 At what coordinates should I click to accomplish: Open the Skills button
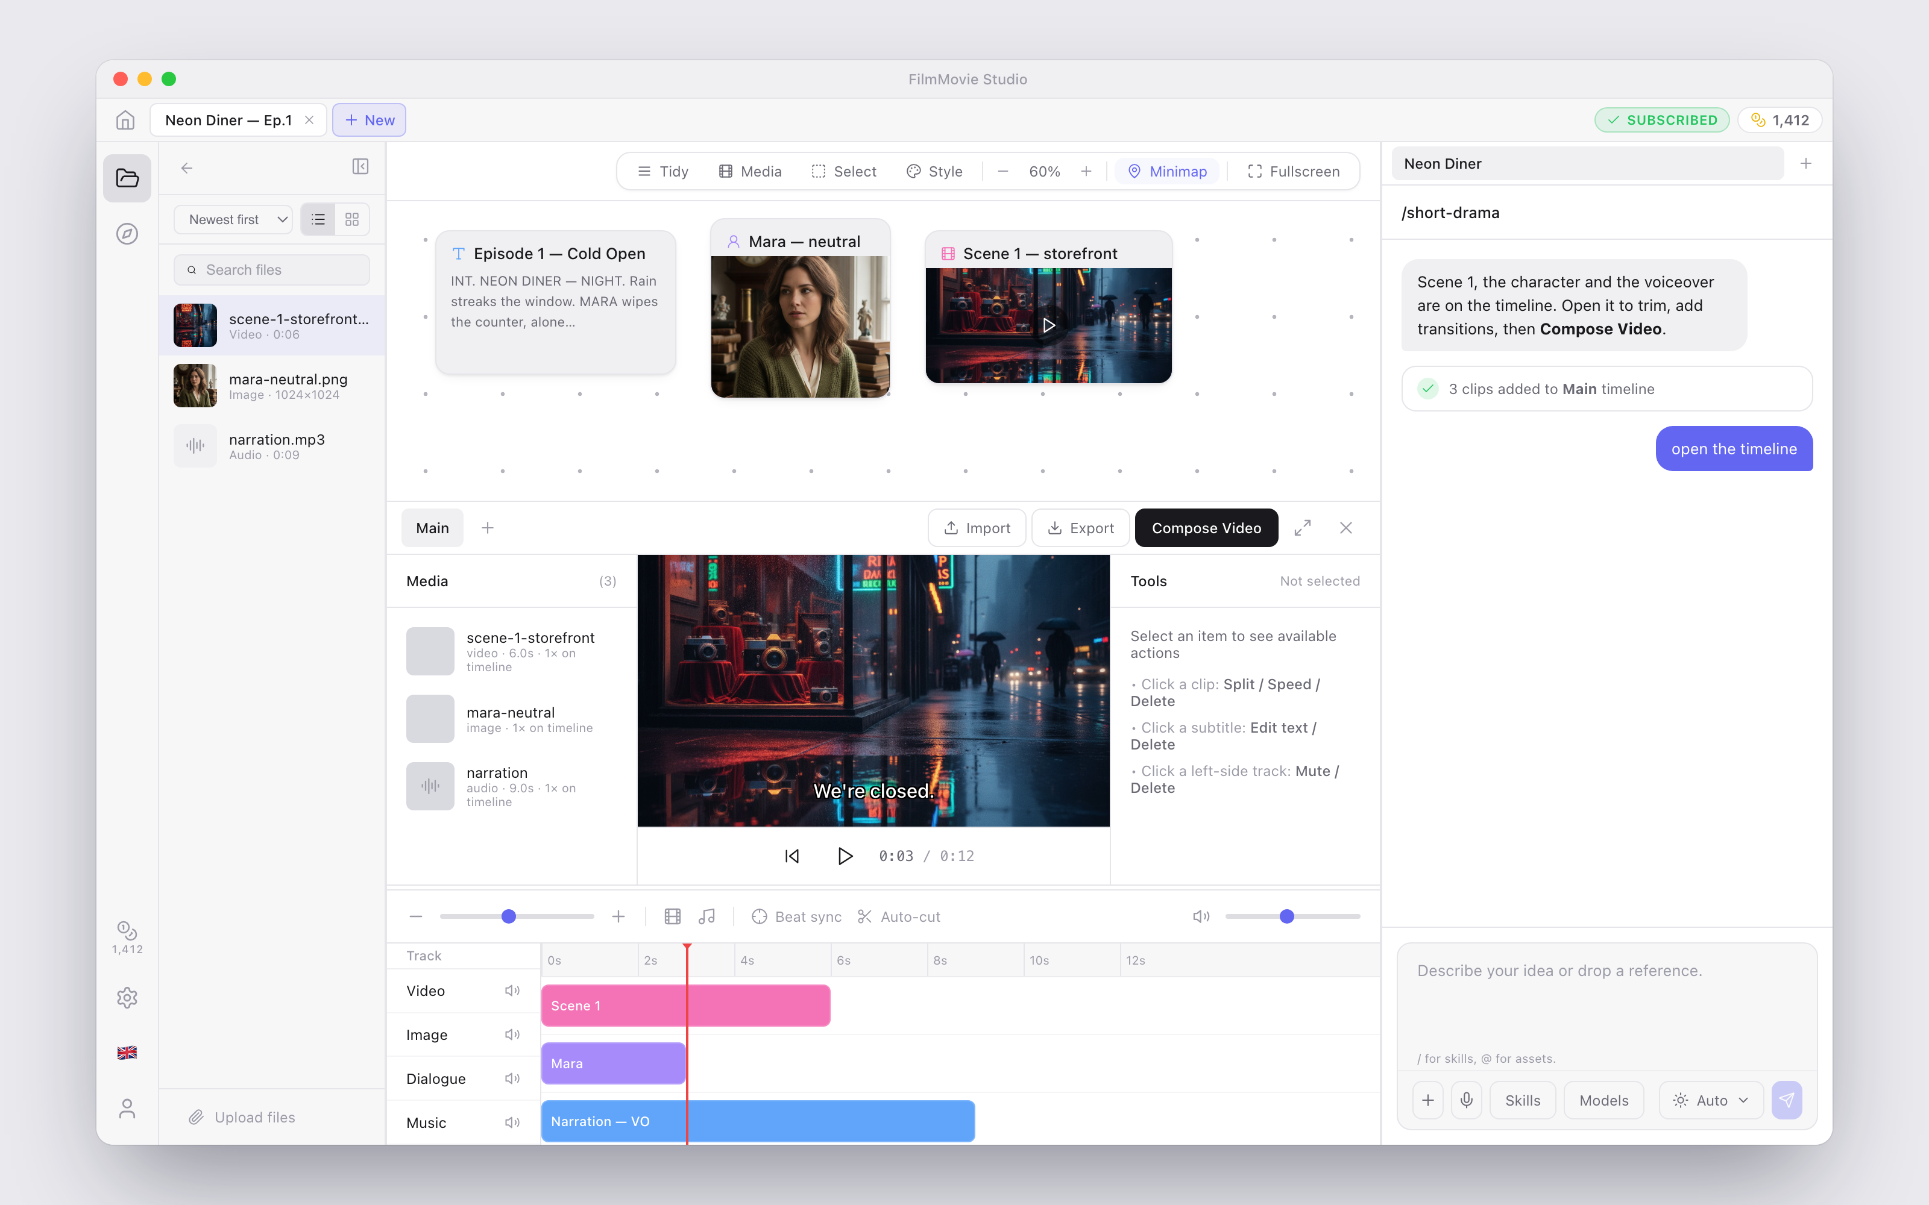pos(1523,1101)
